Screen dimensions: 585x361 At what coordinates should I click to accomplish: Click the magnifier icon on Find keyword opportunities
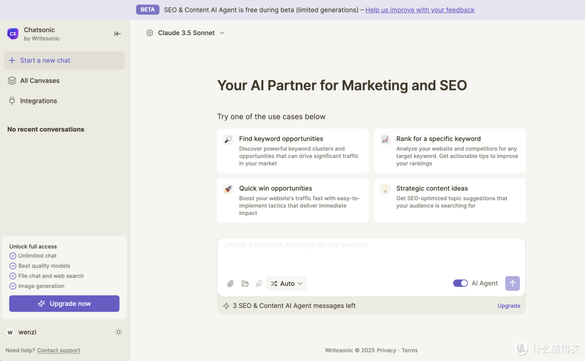228,139
